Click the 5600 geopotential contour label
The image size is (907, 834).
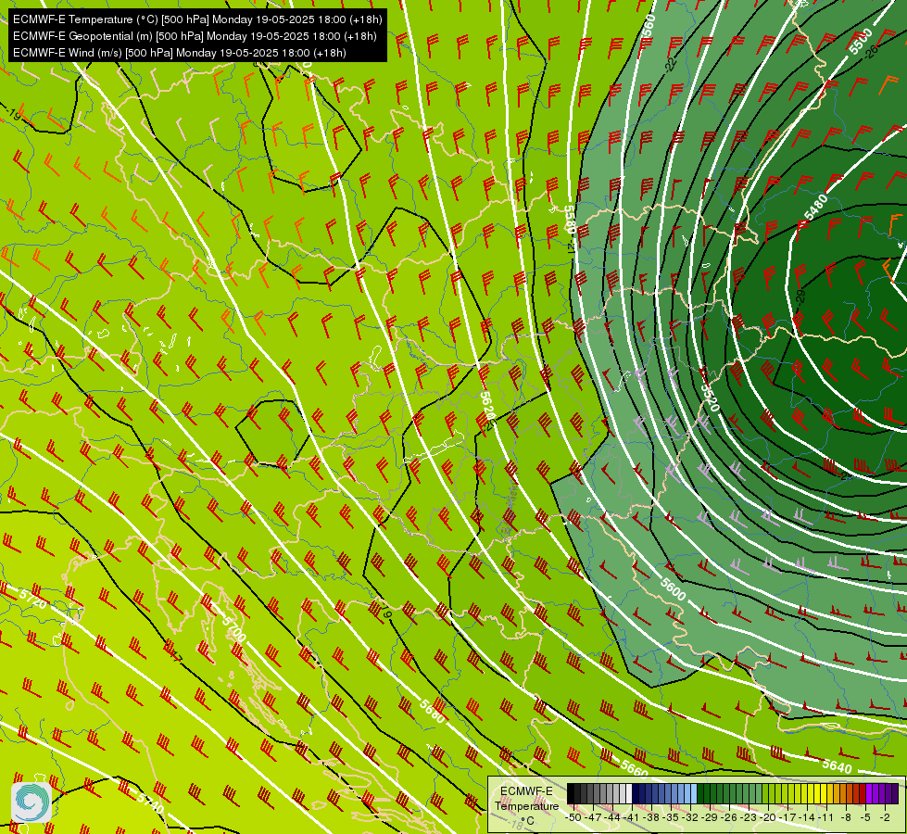[x=674, y=588]
